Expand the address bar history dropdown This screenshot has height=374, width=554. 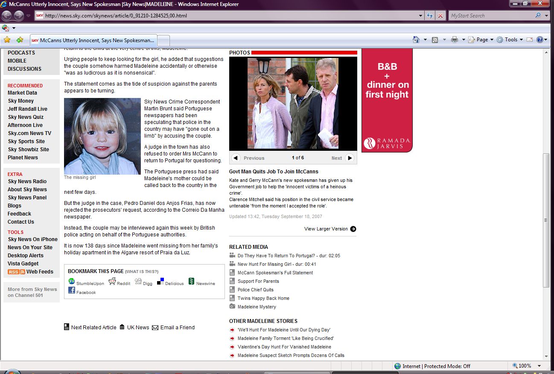(x=421, y=16)
